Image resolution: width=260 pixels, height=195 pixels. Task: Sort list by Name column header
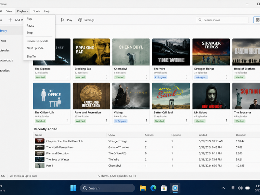coord(39,135)
